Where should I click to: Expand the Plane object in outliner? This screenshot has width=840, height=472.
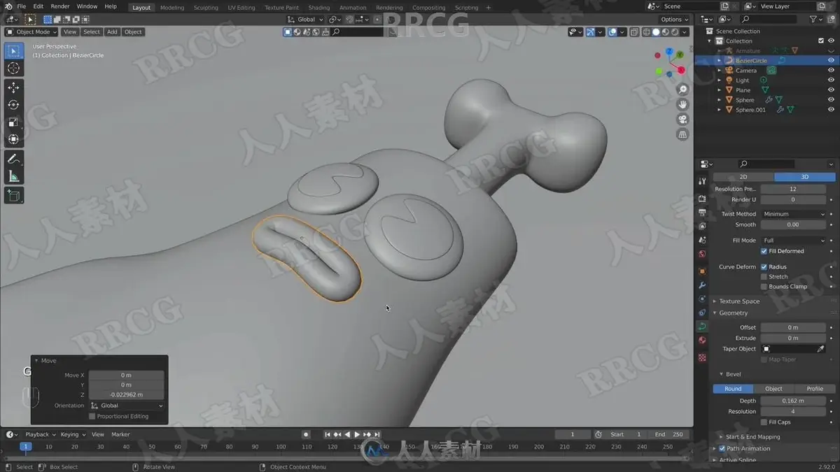point(719,90)
